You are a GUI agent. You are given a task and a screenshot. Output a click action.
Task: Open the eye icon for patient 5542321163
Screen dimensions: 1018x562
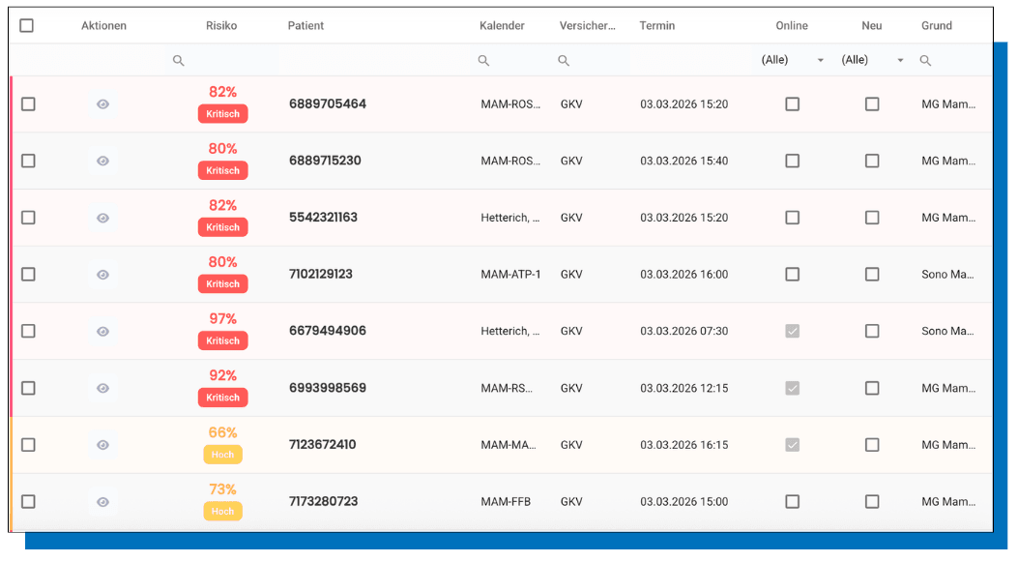point(102,218)
